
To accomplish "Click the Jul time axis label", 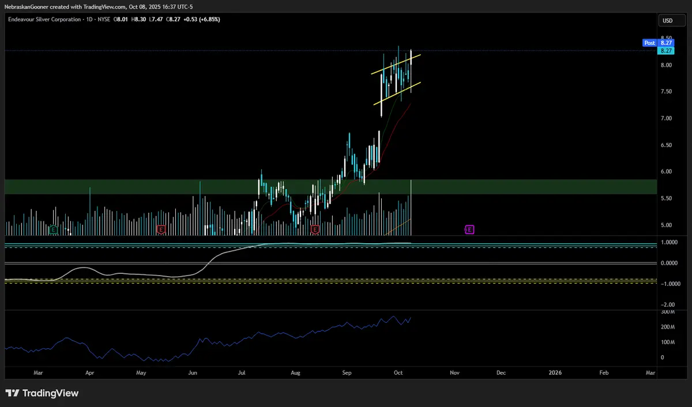I will 243,373.
